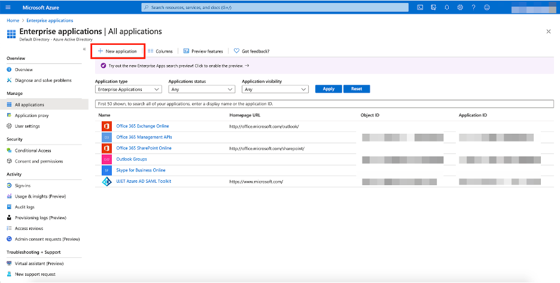Open the Application visibility dropdown
This screenshot has height=283, width=560.
click(x=275, y=89)
